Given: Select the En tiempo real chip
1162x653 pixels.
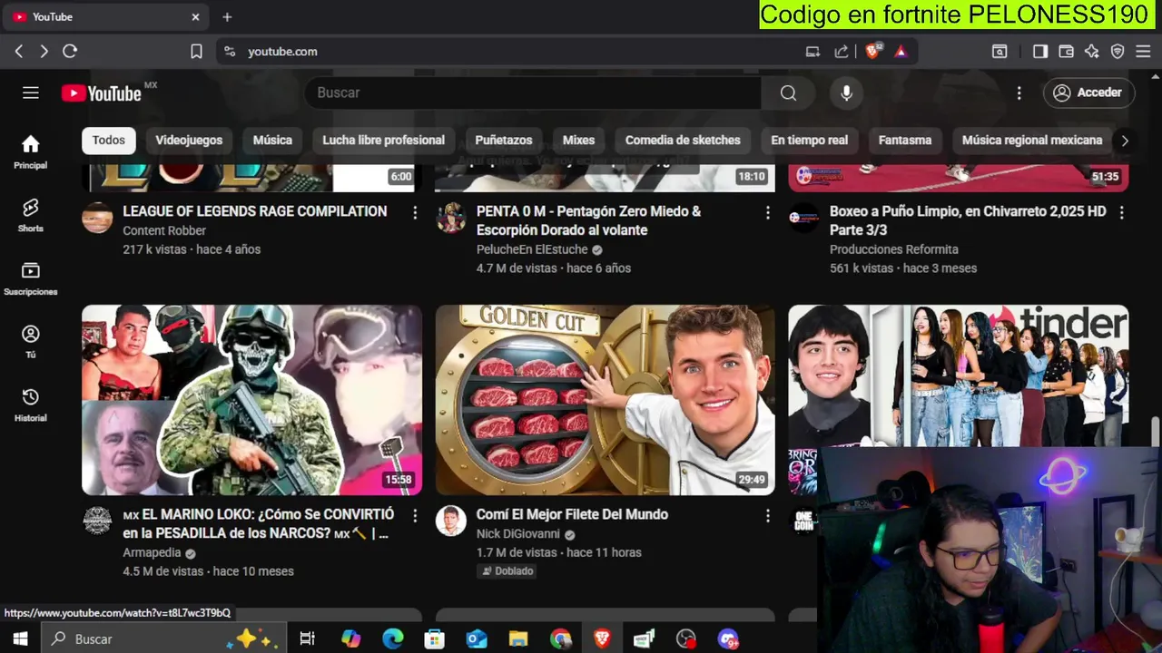Looking at the screenshot, I should click(x=809, y=140).
